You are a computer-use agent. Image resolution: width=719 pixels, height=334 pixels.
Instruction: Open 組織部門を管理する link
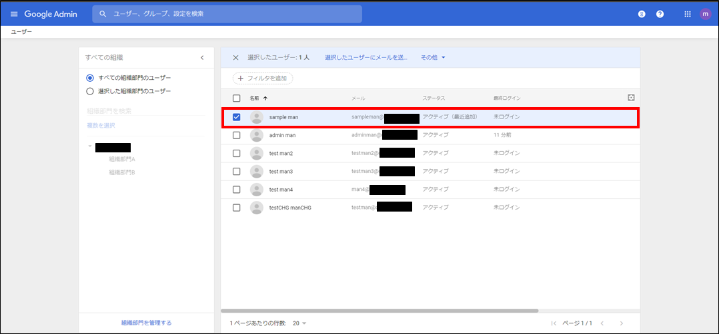146,323
